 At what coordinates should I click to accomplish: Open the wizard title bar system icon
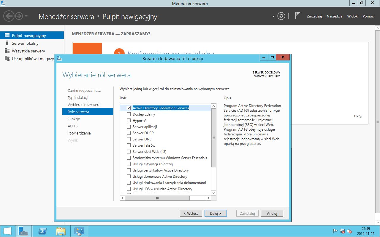click(x=59, y=58)
